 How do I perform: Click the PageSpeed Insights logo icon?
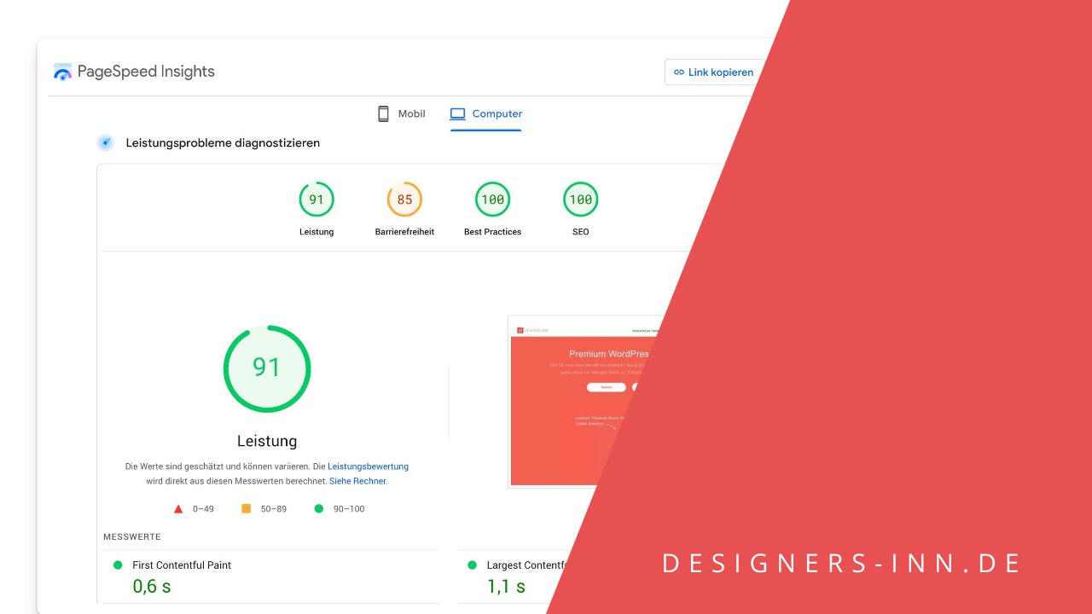tap(62, 72)
